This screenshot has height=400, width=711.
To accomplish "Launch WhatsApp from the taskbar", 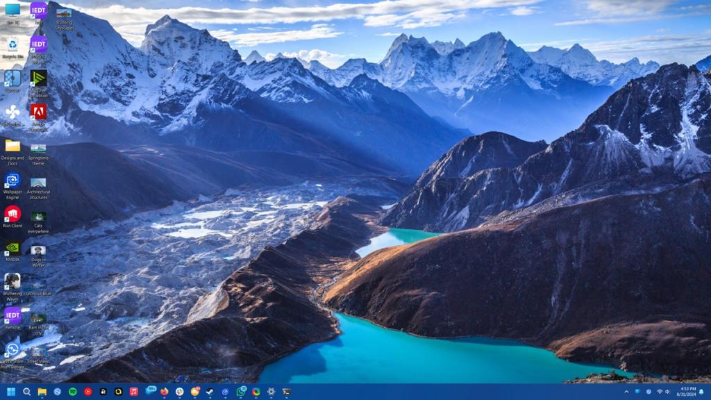I will pyautogui.click(x=240, y=392).
